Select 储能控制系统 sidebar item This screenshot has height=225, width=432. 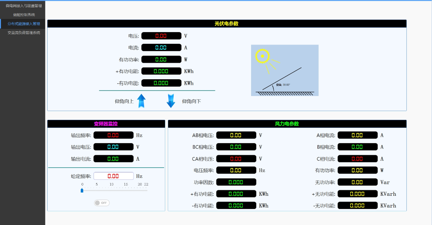[x=24, y=15]
